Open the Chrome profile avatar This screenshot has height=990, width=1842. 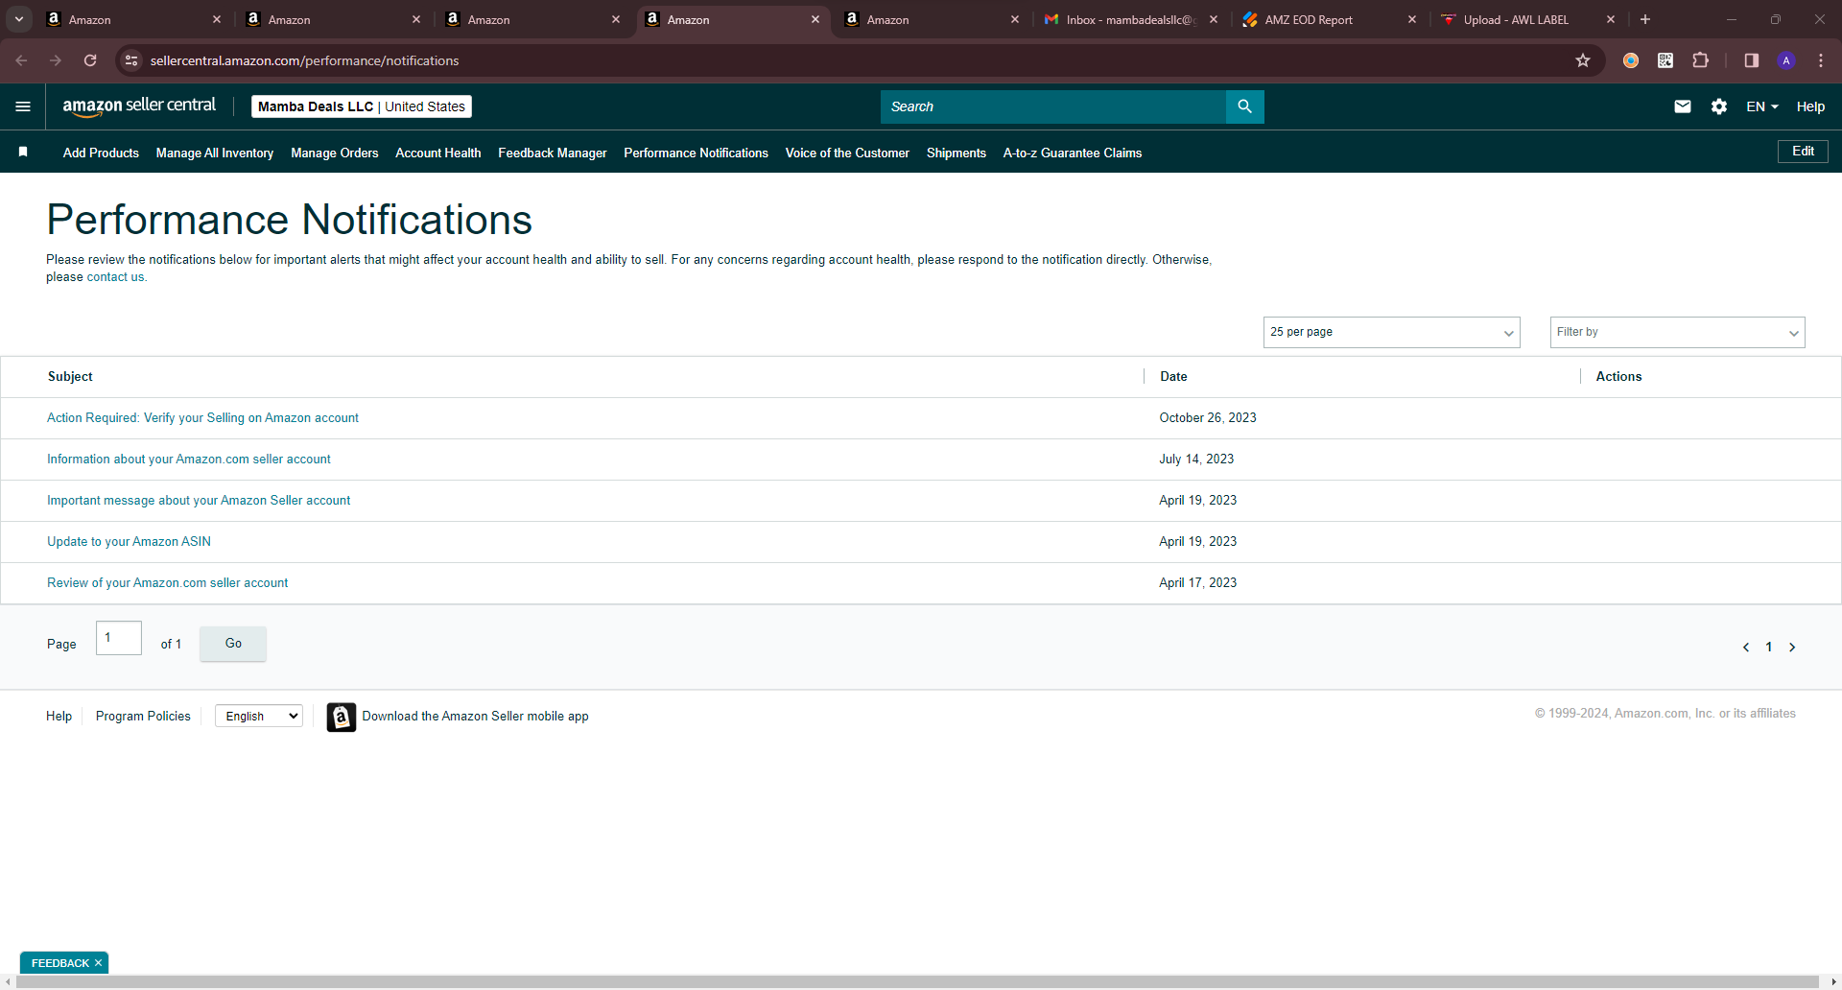pyautogui.click(x=1786, y=60)
